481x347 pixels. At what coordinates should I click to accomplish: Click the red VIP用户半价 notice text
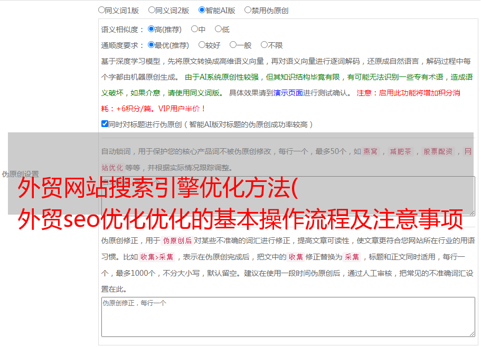182,109
